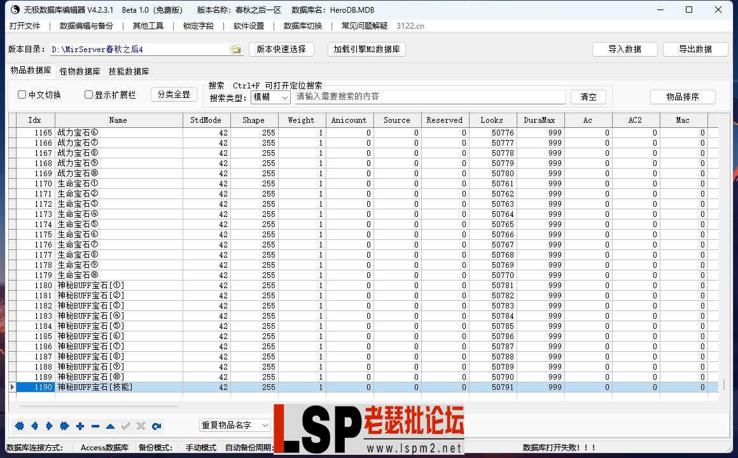This screenshot has height=458, width=738.
Task: Click the version directory path field
Action: coord(139,49)
